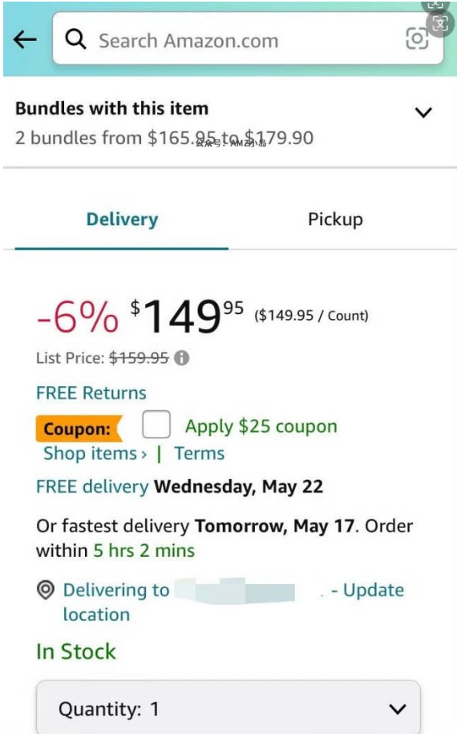The height and width of the screenshot is (734, 457).
Task: Switch to the Pickup tab
Action: (x=335, y=219)
